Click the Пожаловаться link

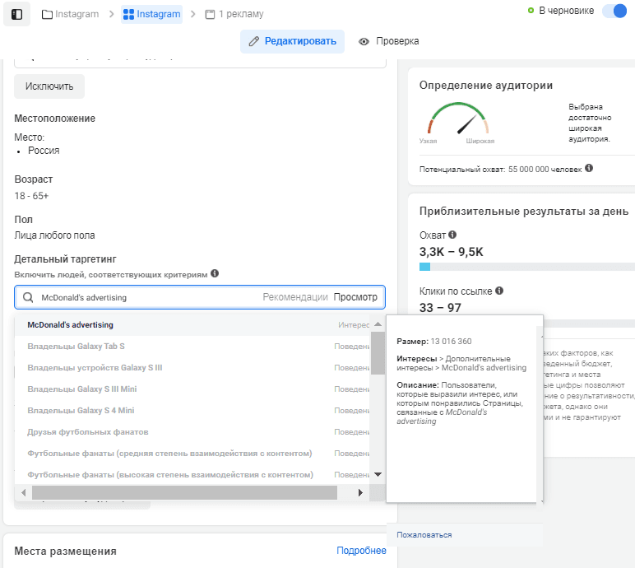click(x=424, y=535)
